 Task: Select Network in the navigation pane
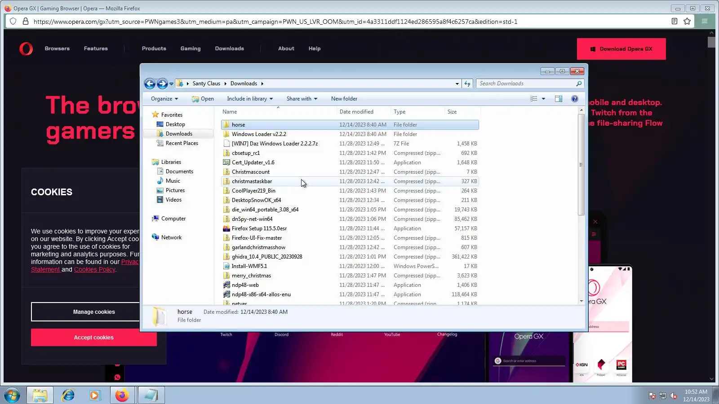point(172,237)
